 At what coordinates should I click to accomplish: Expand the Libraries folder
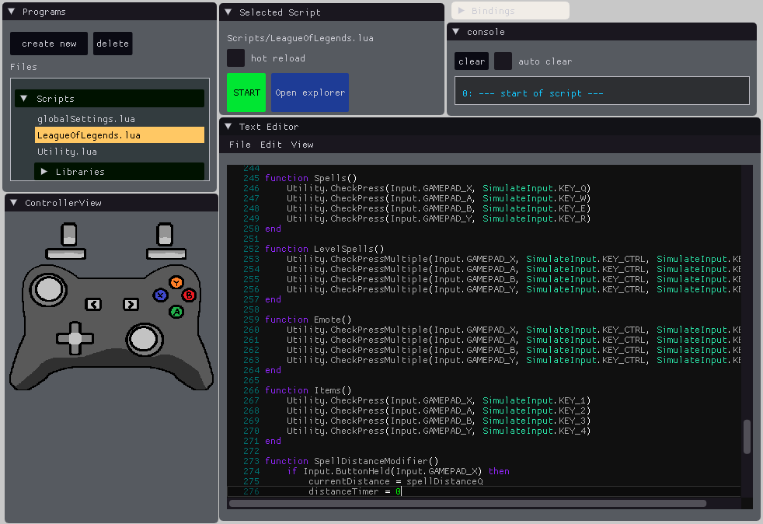coord(44,171)
